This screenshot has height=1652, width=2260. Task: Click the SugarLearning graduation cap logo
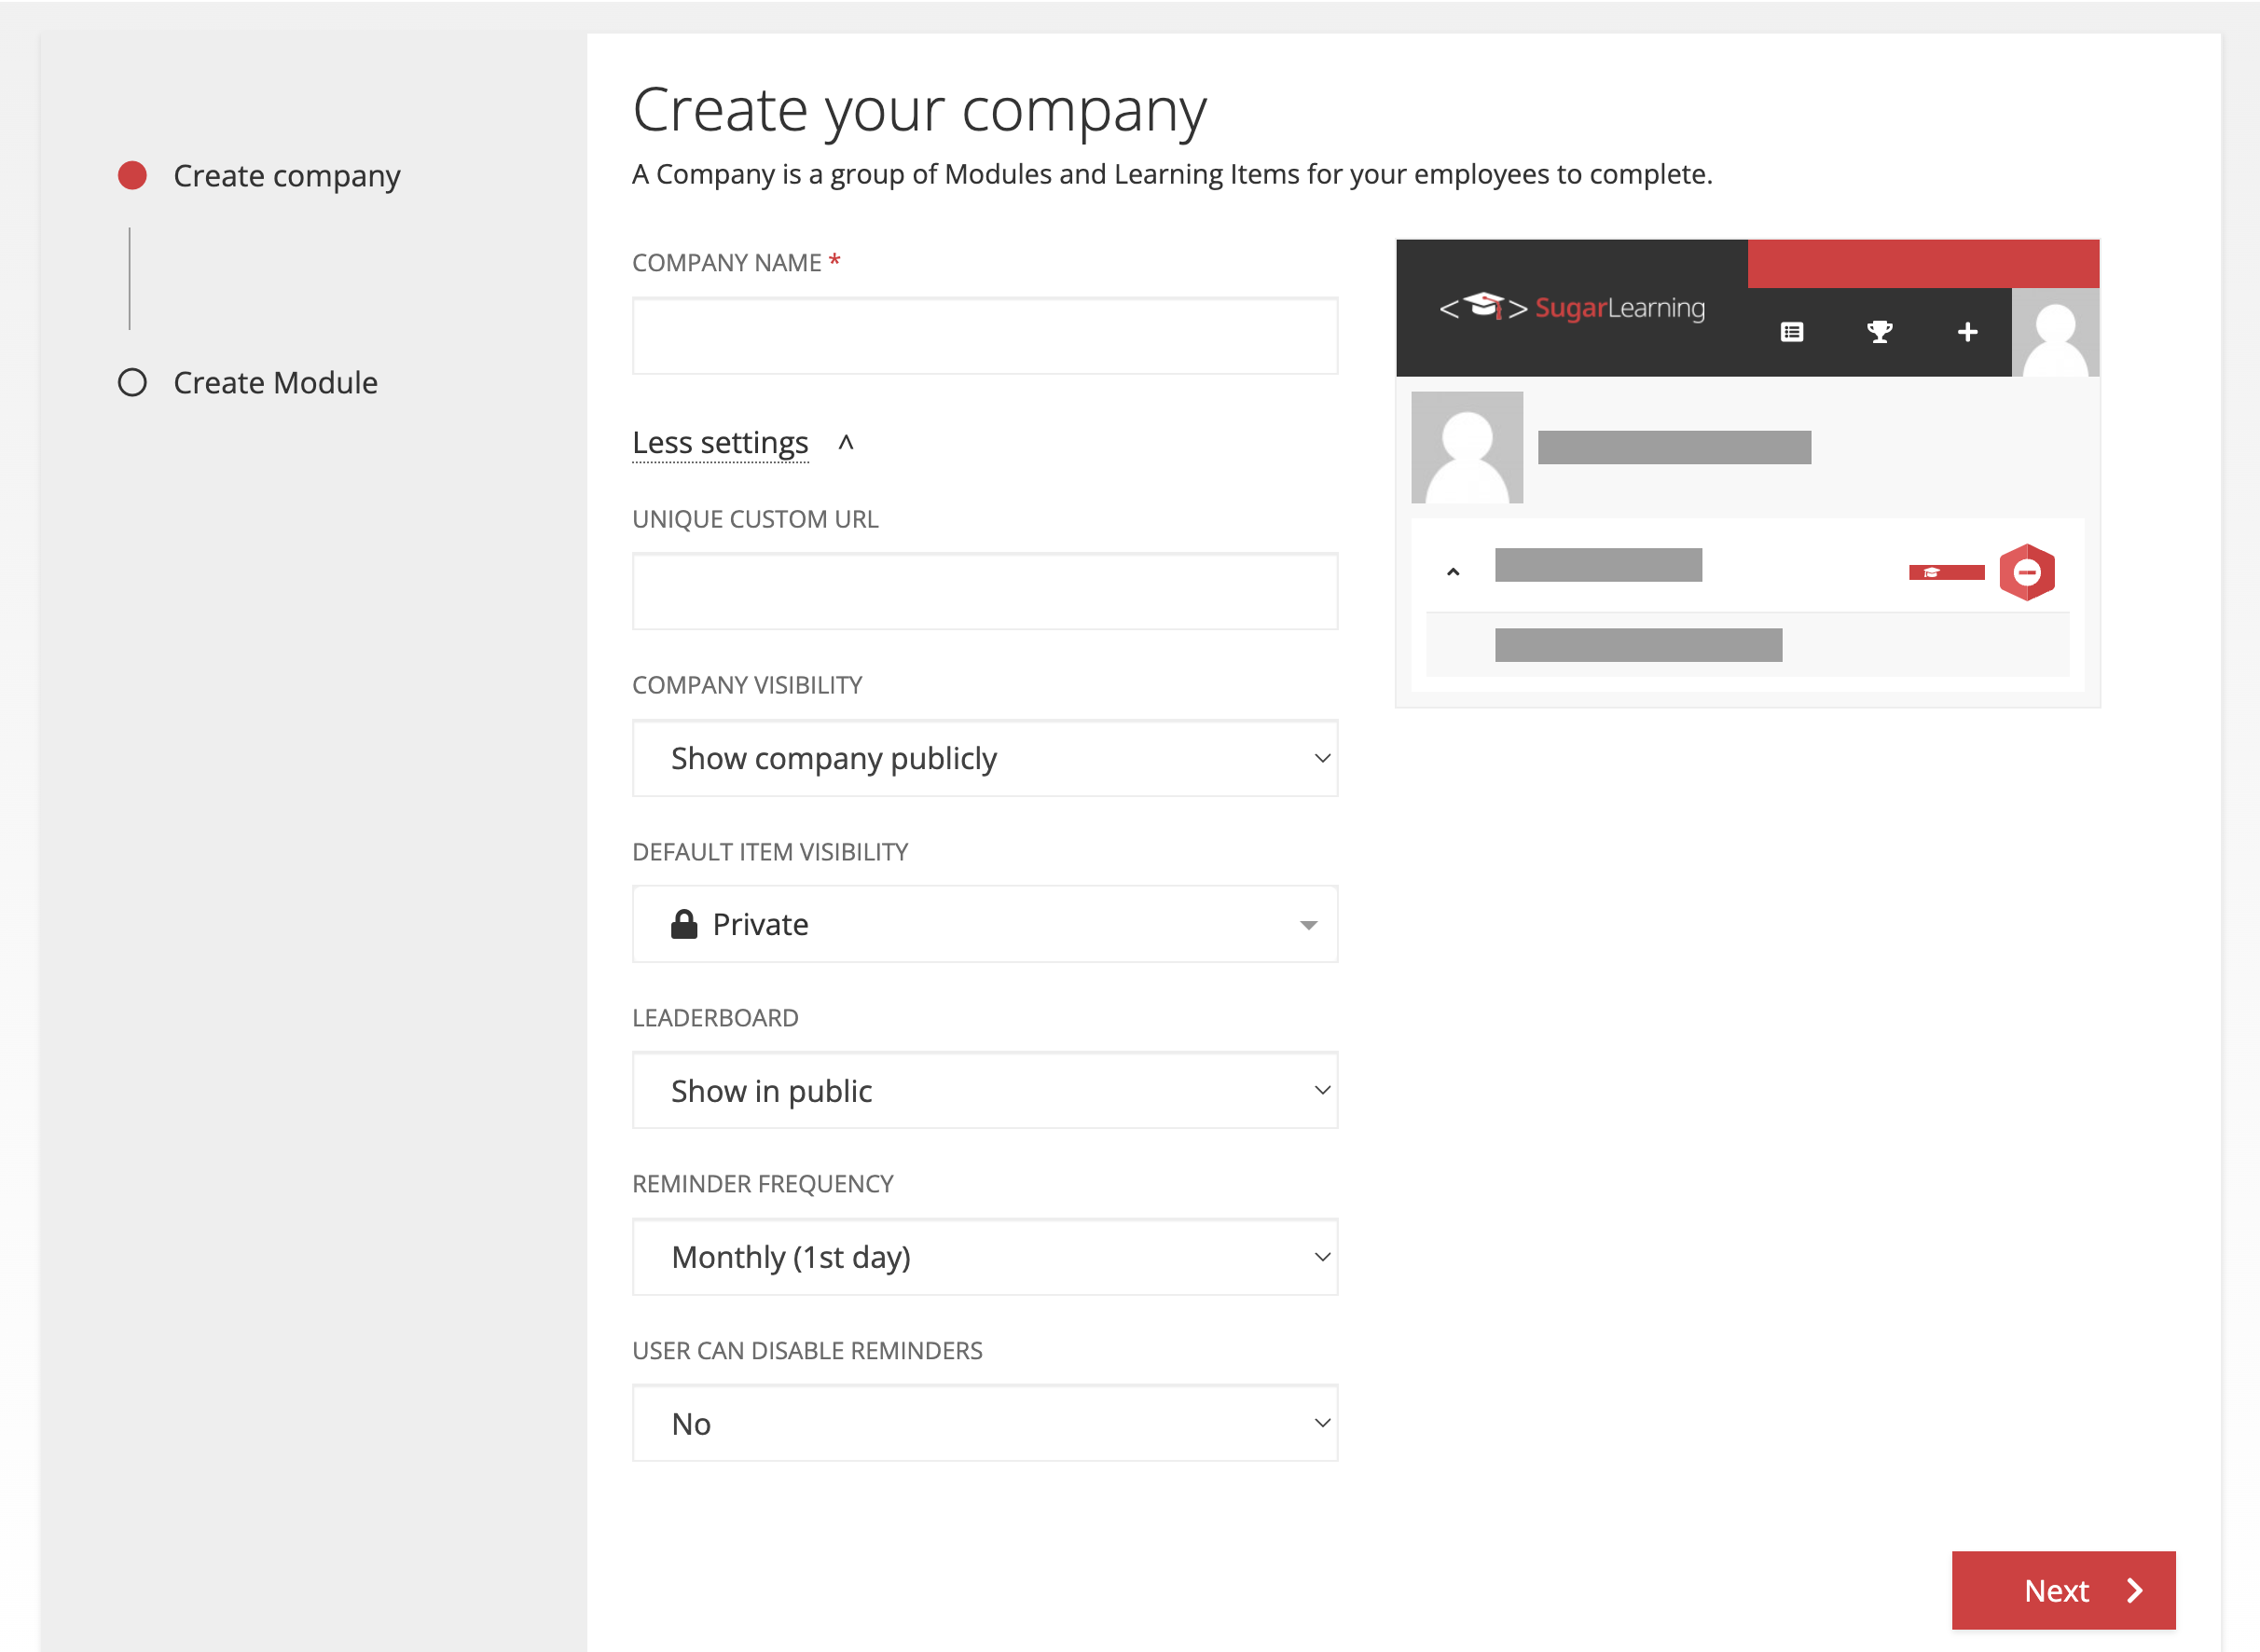tap(1484, 307)
